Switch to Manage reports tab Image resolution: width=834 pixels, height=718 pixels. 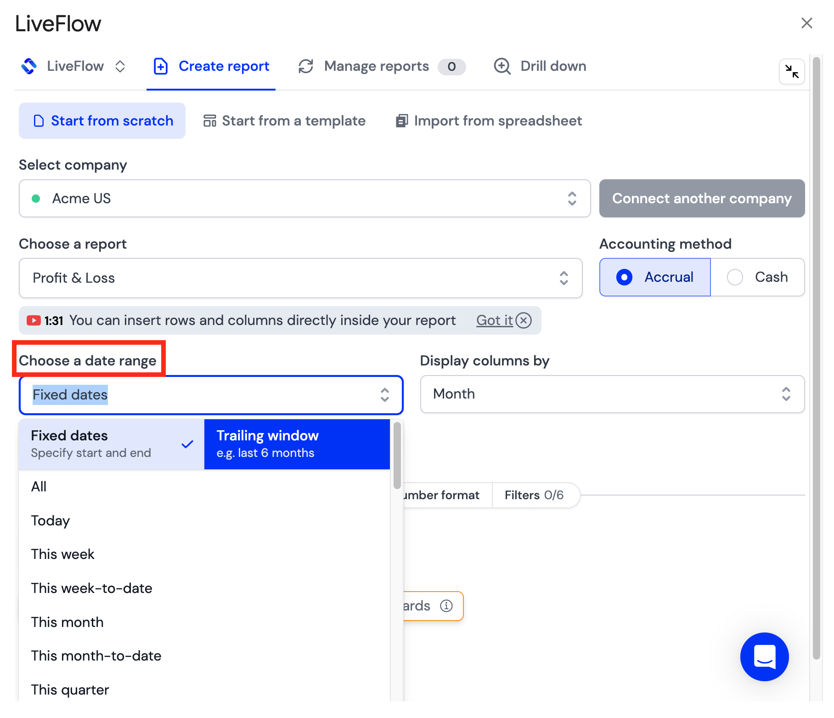coord(382,66)
